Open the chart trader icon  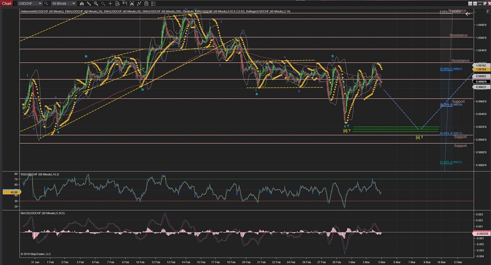(x=125, y=4)
